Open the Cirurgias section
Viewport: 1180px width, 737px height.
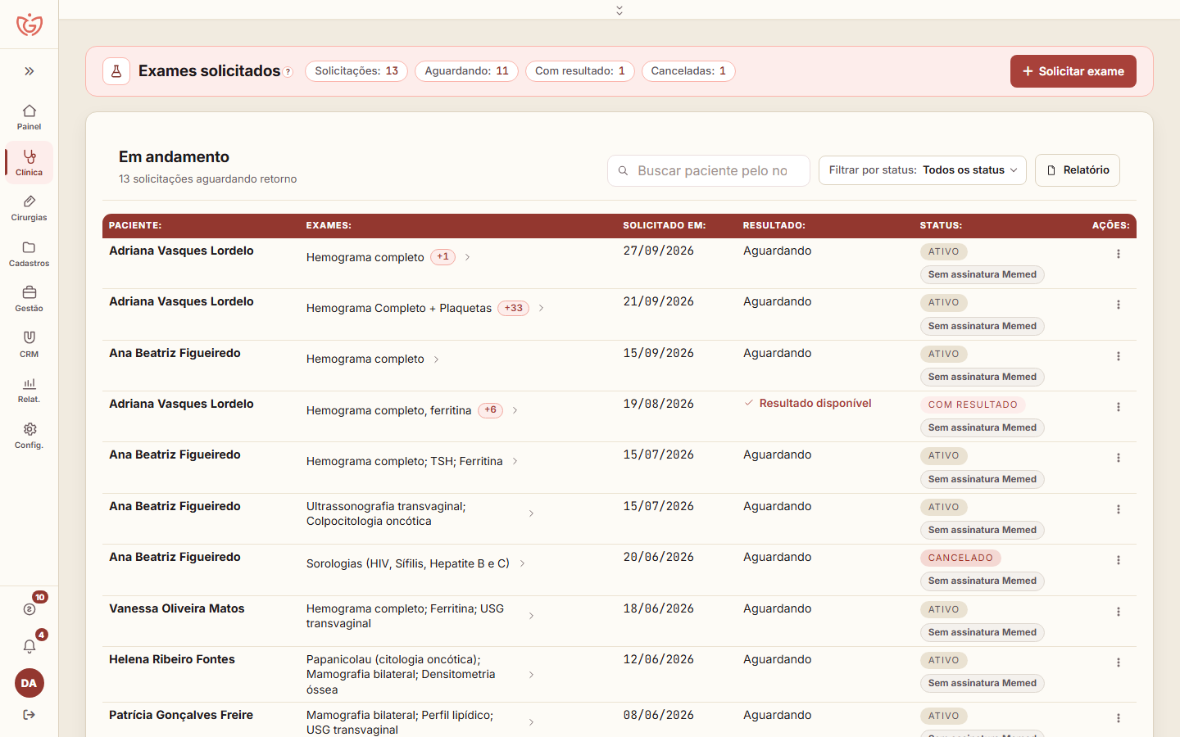coord(29,208)
